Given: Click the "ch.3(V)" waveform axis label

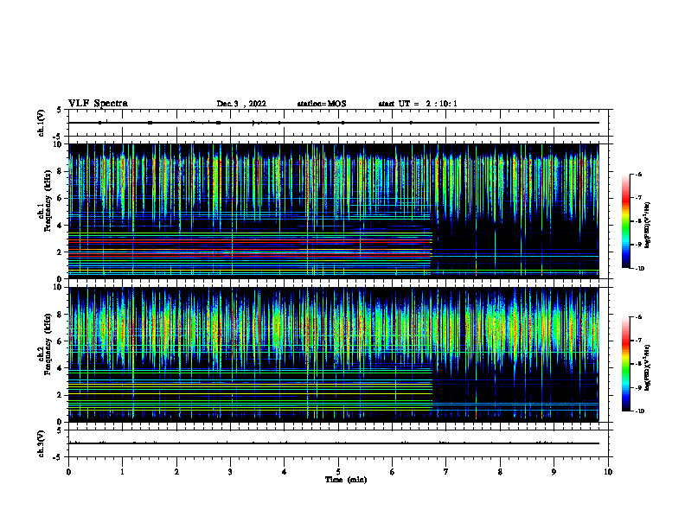Looking at the screenshot, I should pyautogui.click(x=42, y=444).
